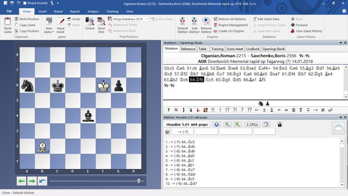Click the Paste Game icon
The height and width of the screenshot is (196, 348).
pos(7,24)
